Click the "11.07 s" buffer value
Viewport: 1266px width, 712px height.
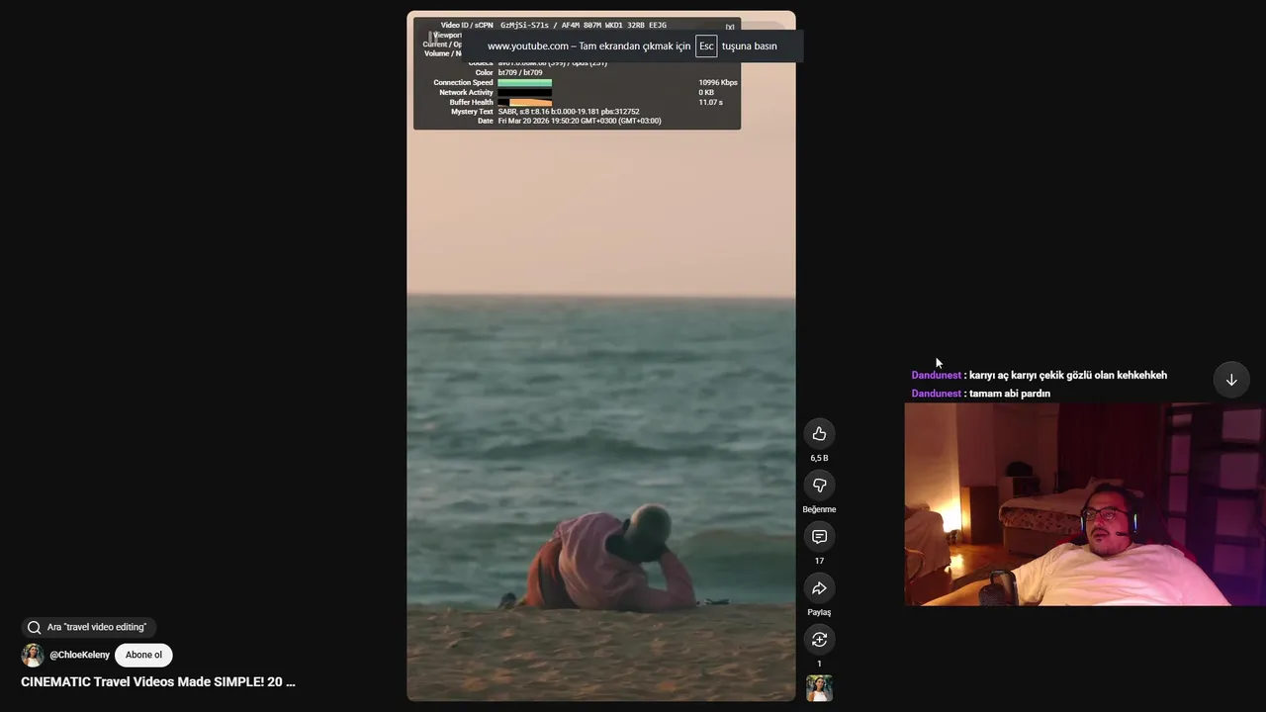pyautogui.click(x=710, y=102)
